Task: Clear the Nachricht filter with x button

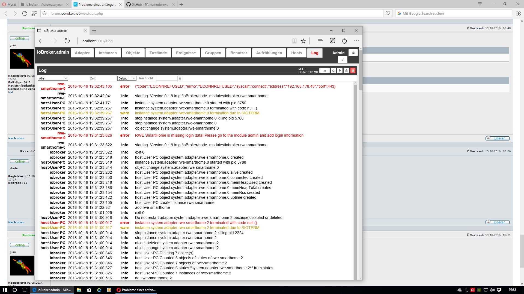Action: [180, 78]
